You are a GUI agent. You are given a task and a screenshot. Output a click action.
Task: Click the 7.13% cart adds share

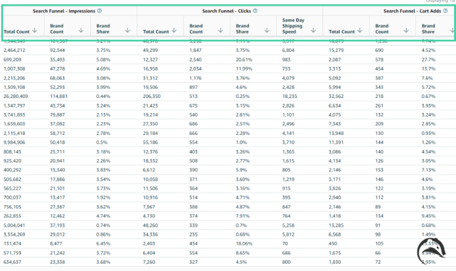429,170
